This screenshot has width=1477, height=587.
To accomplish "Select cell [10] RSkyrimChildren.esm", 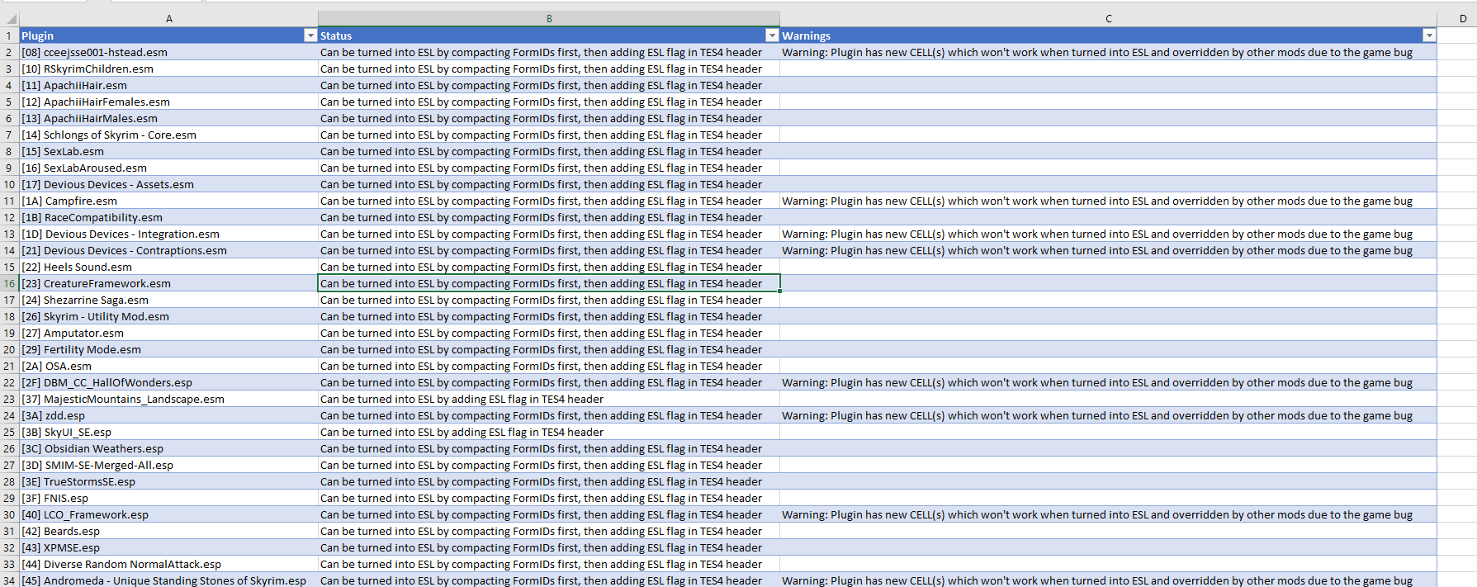I will click(x=168, y=69).
